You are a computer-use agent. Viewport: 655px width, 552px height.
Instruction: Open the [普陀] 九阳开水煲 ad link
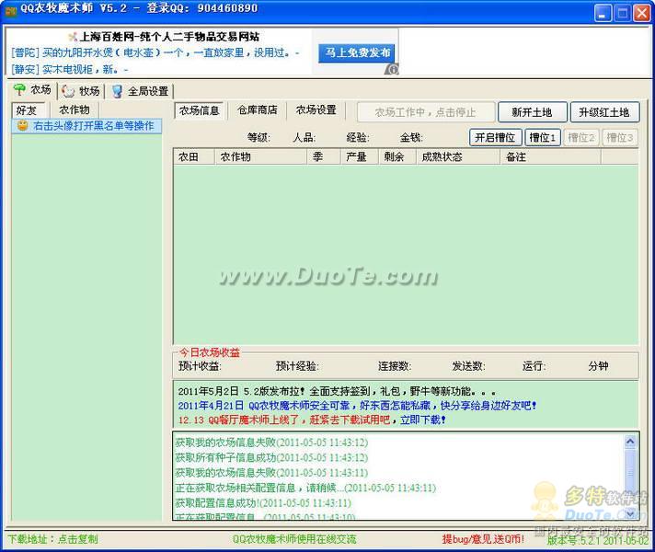pos(155,53)
